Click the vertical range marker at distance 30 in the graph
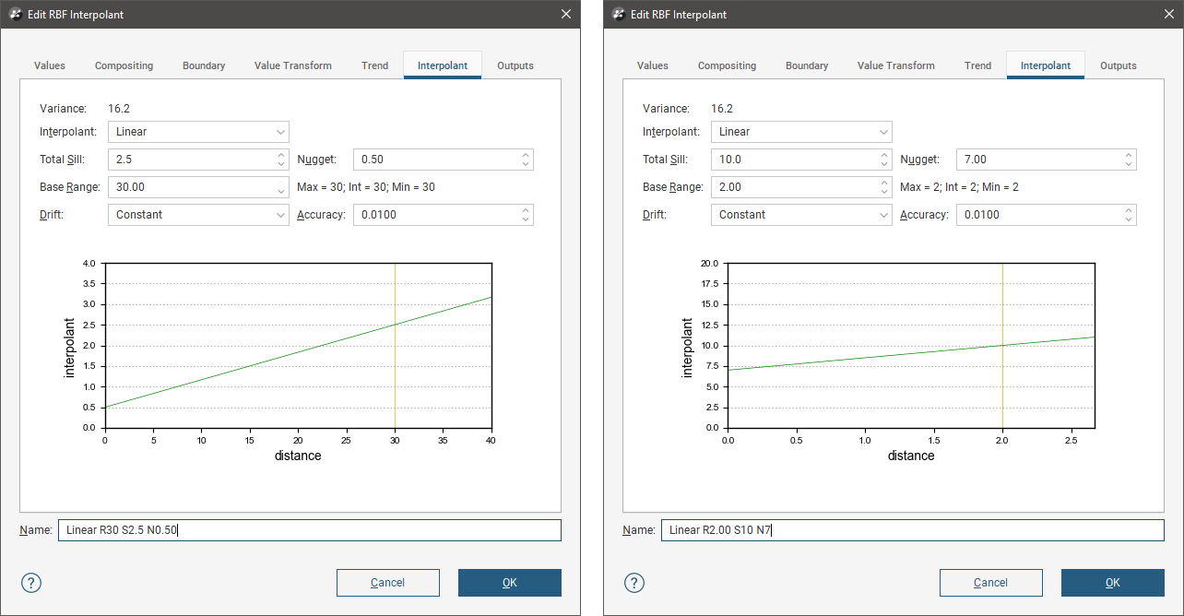 (395, 369)
